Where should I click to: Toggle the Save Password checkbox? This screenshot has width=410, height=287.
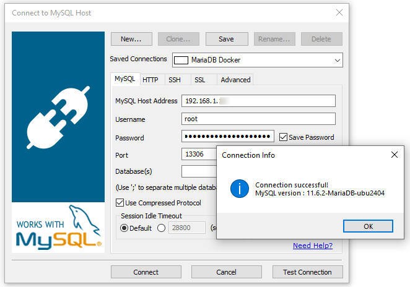pos(284,137)
